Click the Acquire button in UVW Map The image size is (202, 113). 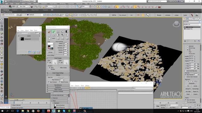[x=195, y=94]
